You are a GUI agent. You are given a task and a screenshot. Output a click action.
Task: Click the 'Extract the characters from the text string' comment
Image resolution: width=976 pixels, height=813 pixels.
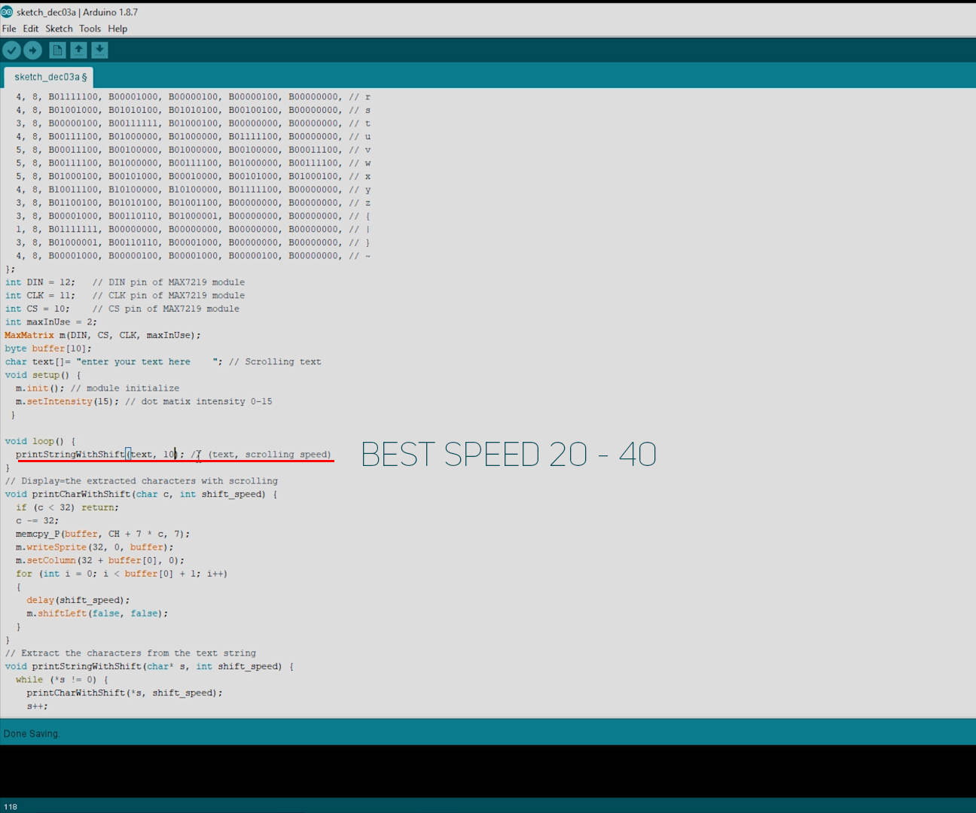pos(130,653)
